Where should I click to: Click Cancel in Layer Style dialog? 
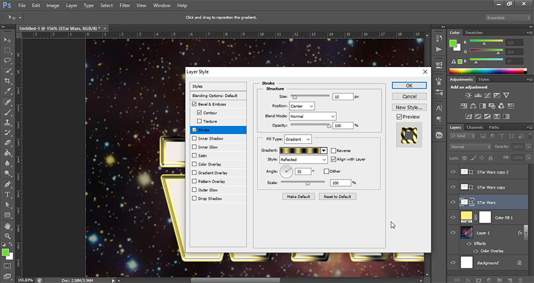click(409, 96)
